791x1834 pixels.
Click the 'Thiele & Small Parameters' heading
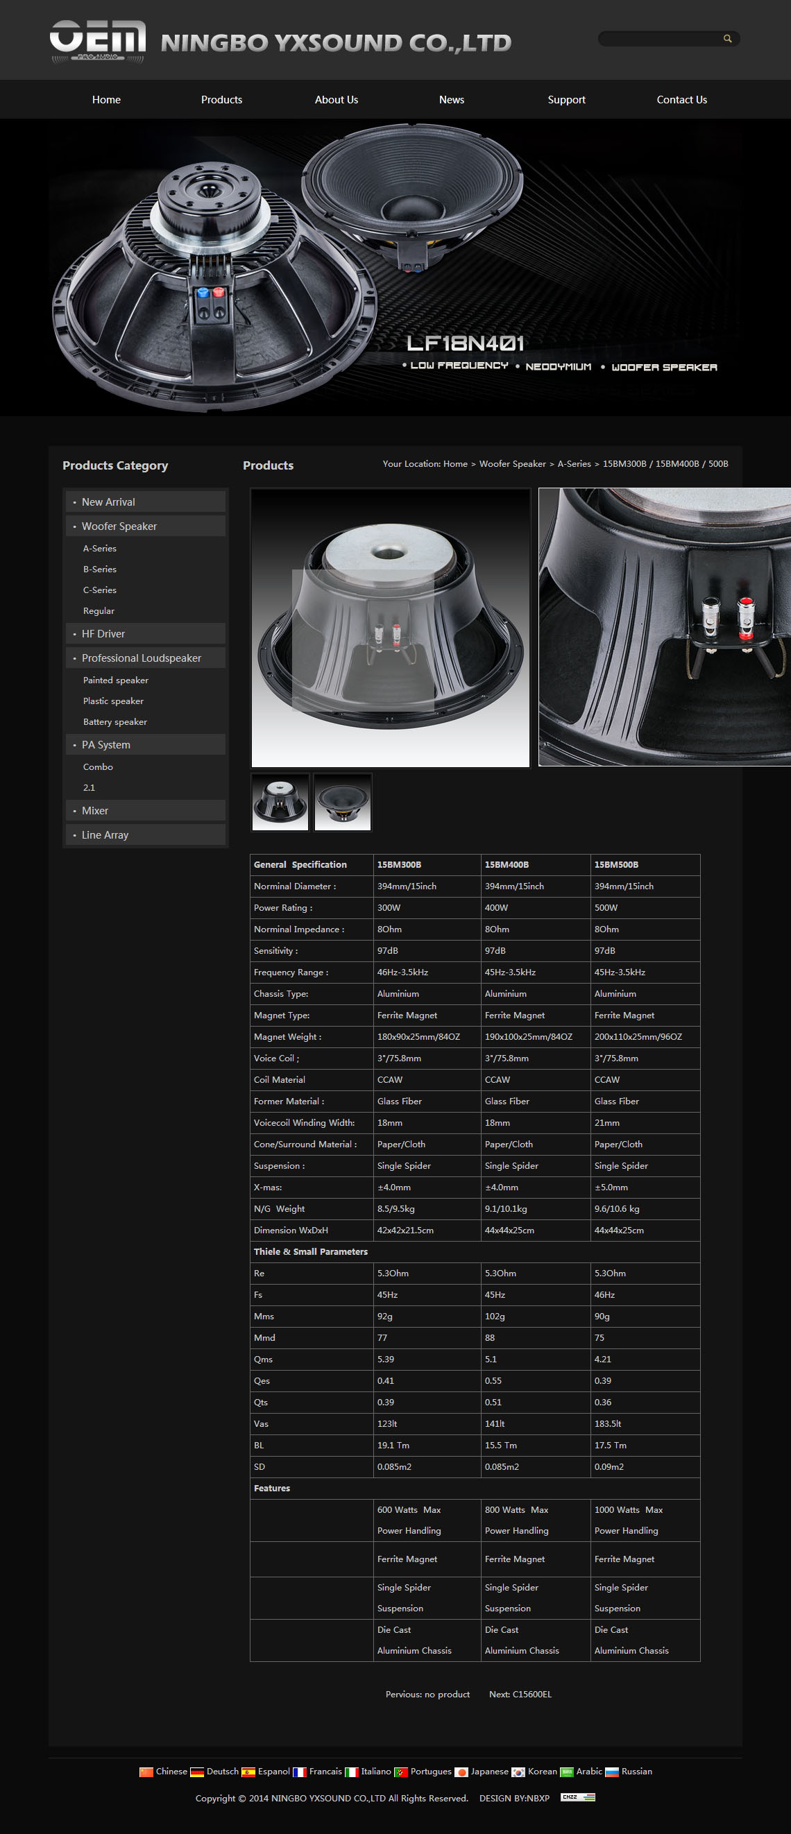(311, 1251)
